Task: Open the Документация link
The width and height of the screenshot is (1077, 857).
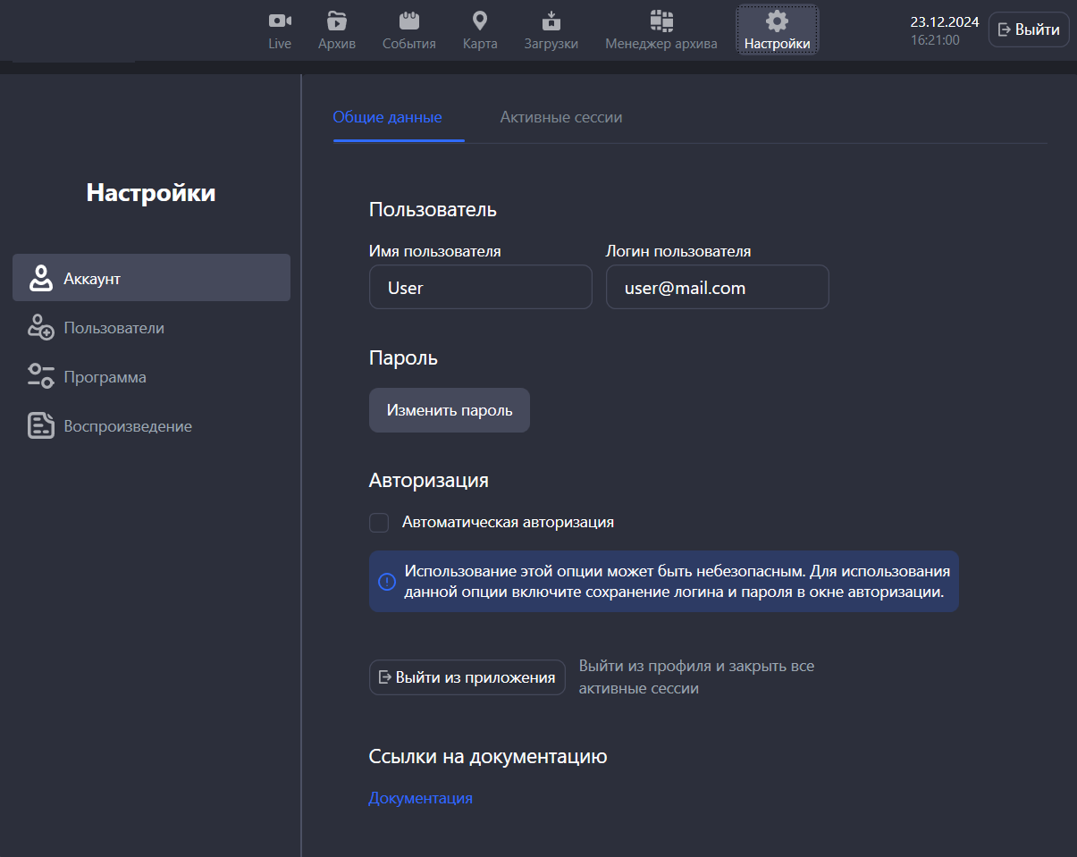Action: [420, 798]
